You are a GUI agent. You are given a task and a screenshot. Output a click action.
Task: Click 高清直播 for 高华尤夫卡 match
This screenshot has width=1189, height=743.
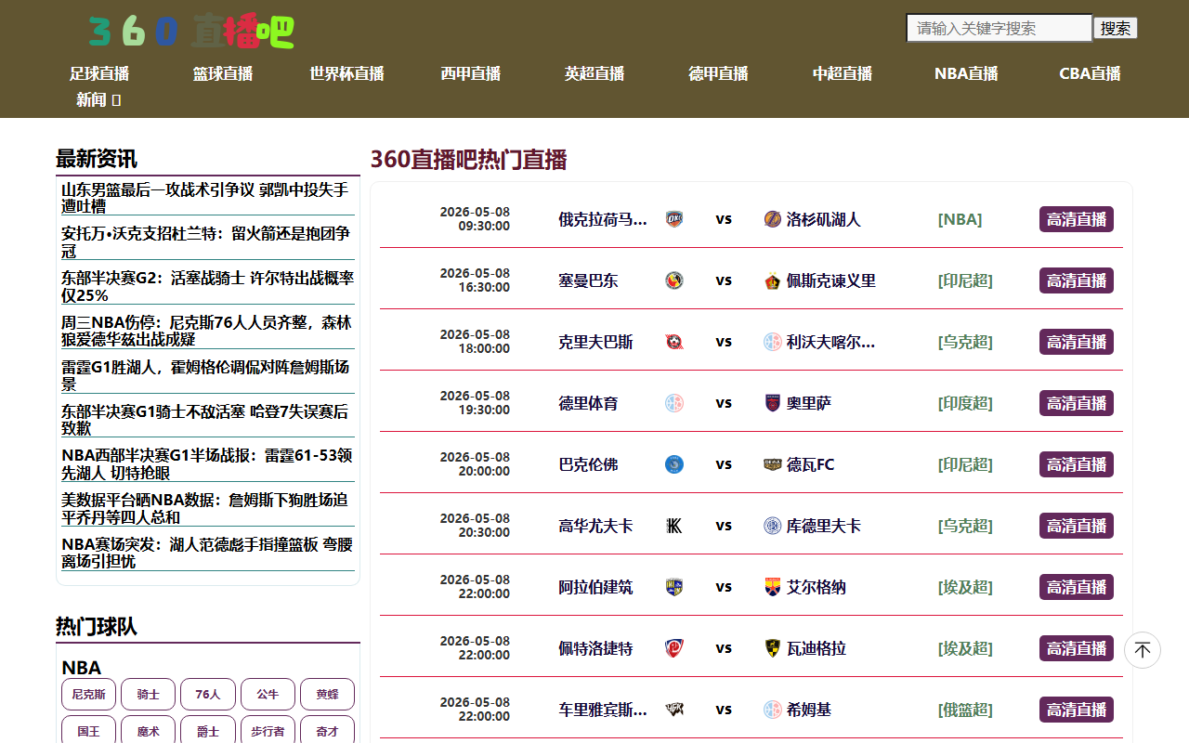click(x=1077, y=526)
